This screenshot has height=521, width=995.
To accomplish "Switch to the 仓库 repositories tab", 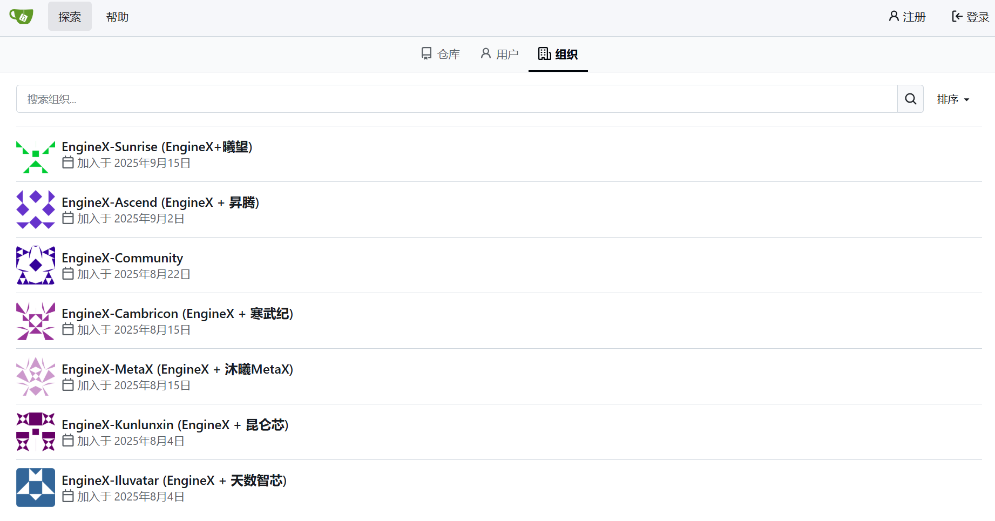I will [441, 54].
